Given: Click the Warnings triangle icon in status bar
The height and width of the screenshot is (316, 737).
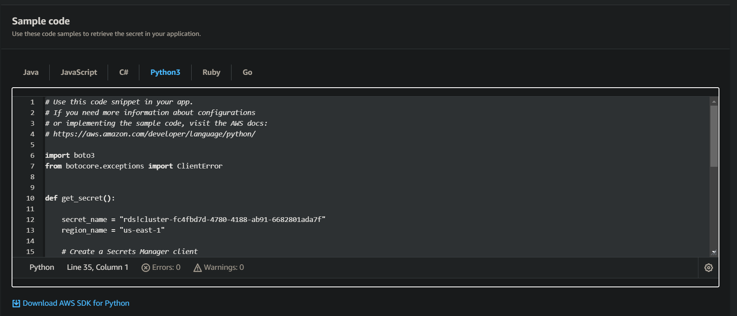Looking at the screenshot, I should 198,268.
